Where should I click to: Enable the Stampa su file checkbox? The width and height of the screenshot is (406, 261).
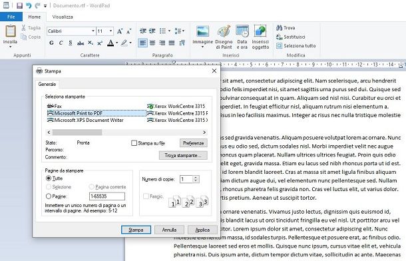[x=134, y=143]
